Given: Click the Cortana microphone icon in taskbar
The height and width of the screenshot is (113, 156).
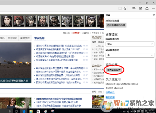Looking at the screenshot, I should tap(10, 111).
